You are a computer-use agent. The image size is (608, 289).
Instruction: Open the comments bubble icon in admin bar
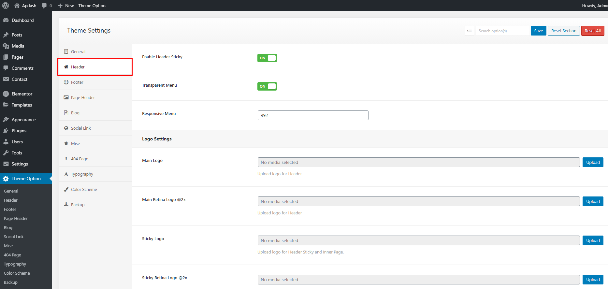tap(45, 6)
